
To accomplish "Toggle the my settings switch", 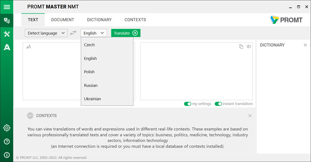I will tap(187, 104).
